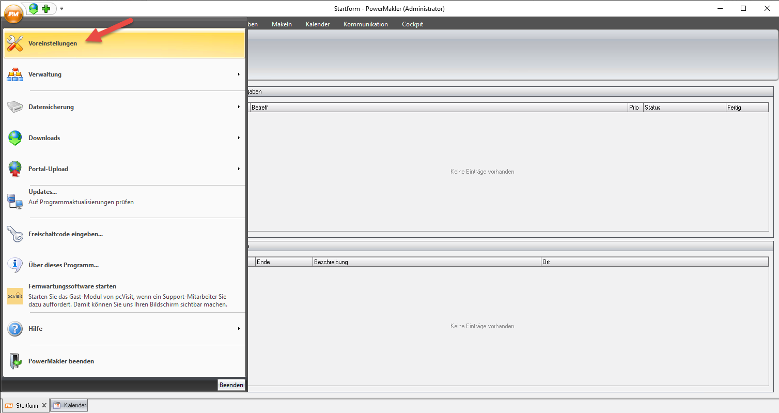Click the green plus quick access icon
Viewport: 779px width, 413px height.
[x=46, y=9]
